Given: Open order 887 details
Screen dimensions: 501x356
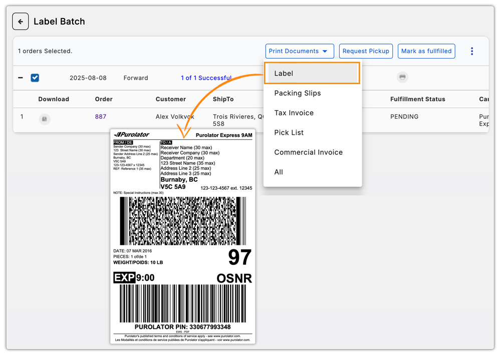Looking at the screenshot, I should [x=101, y=116].
